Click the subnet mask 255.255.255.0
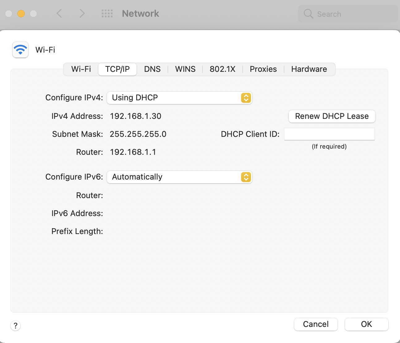 pos(138,134)
